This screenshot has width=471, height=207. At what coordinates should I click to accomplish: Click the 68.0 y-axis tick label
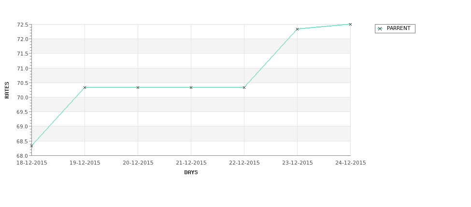pos(23,156)
